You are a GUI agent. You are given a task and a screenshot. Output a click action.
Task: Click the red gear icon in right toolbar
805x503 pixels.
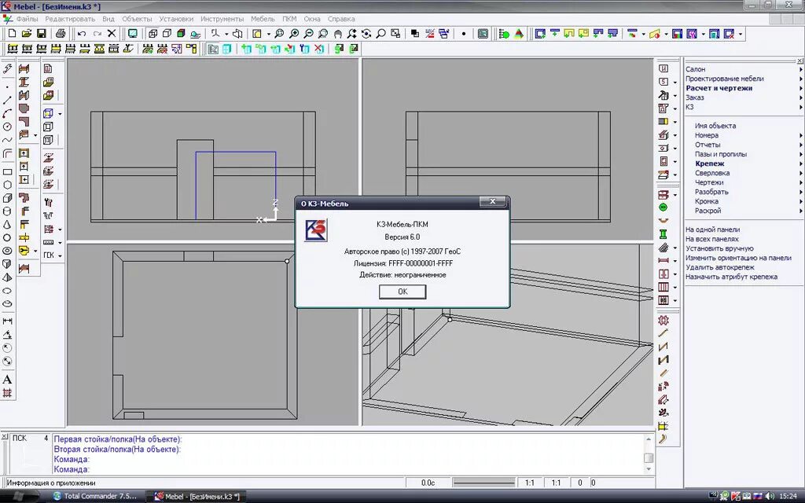[663, 321]
